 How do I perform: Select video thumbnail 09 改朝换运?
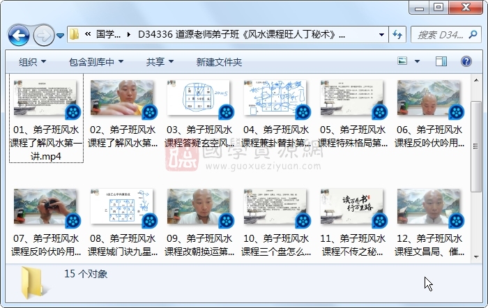199,208
